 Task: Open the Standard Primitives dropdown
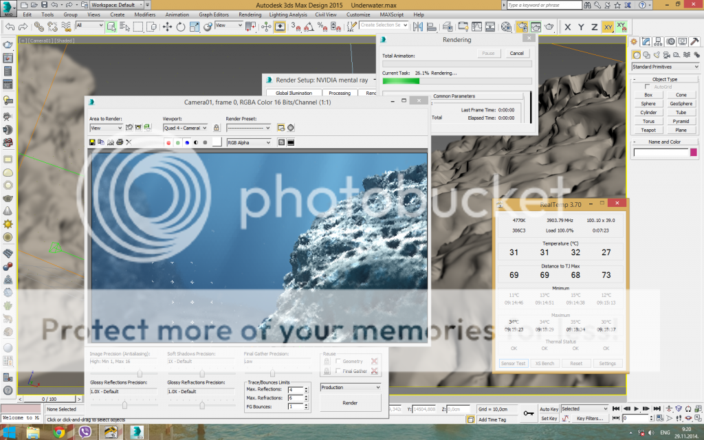(665, 67)
